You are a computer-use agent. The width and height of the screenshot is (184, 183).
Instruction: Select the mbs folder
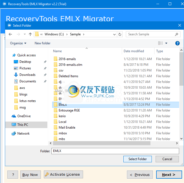(x=62, y=139)
